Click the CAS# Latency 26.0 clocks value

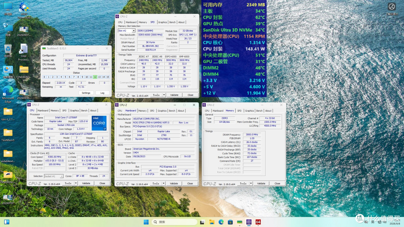pyautogui.click(x=252, y=142)
